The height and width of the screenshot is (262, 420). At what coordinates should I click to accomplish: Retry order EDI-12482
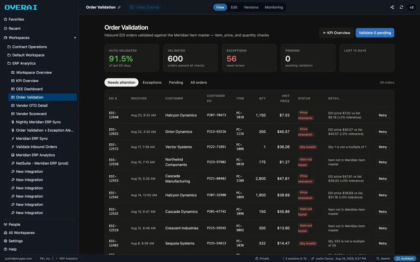[x=383, y=244]
